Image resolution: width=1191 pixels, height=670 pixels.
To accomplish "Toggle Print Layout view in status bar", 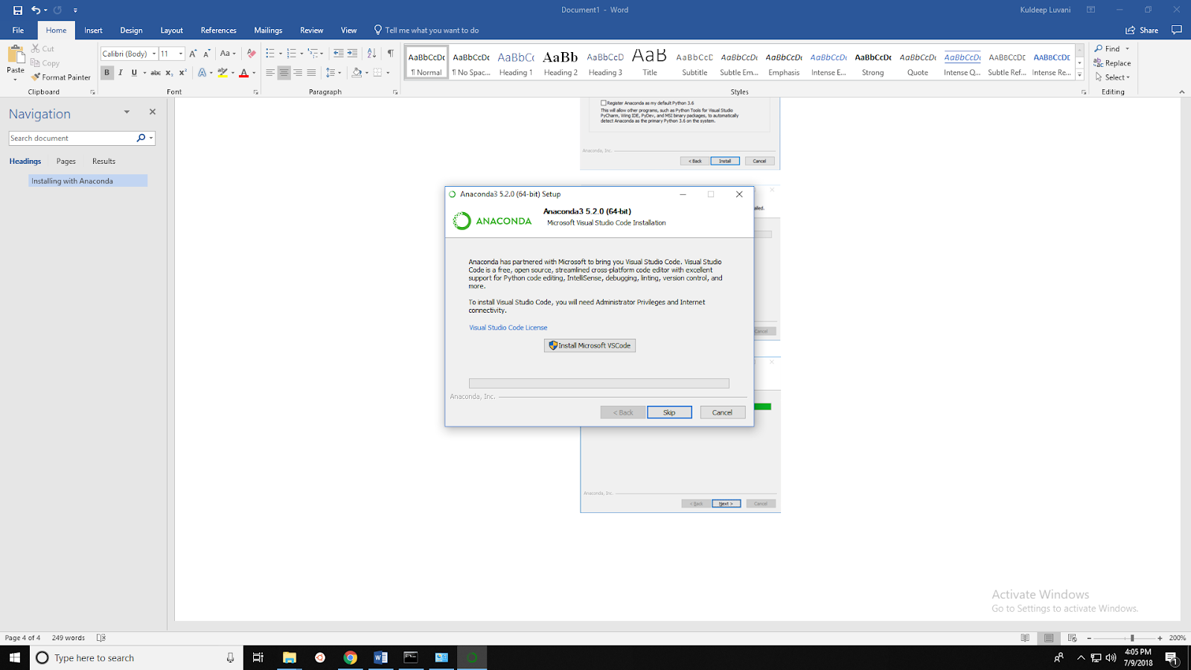I will point(1049,638).
